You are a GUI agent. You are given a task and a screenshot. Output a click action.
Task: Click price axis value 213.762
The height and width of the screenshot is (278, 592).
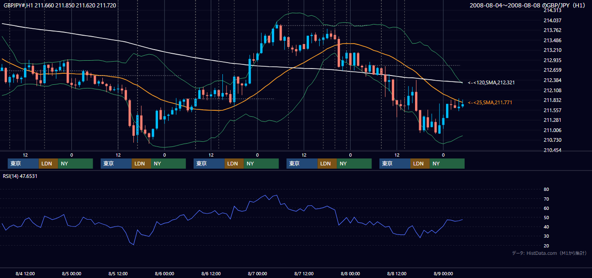point(552,31)
